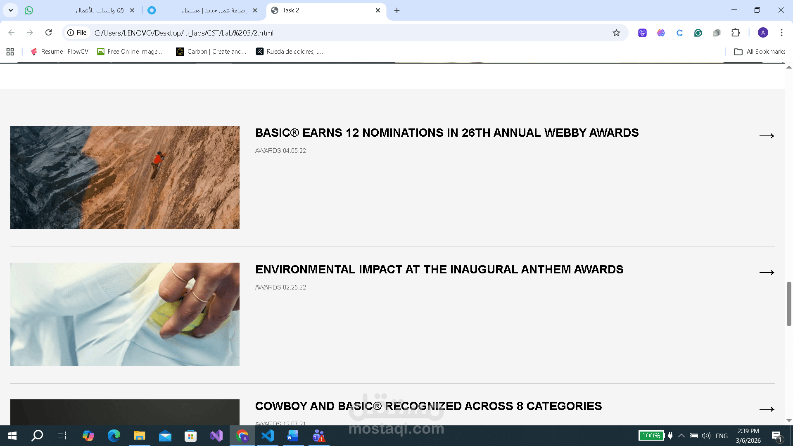Open Visual Studio Code from taskbar

click(268, 436)
